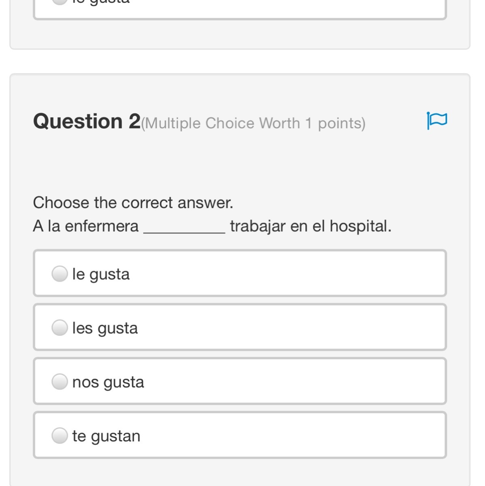Mark the "te gustan" radio button

60,435
